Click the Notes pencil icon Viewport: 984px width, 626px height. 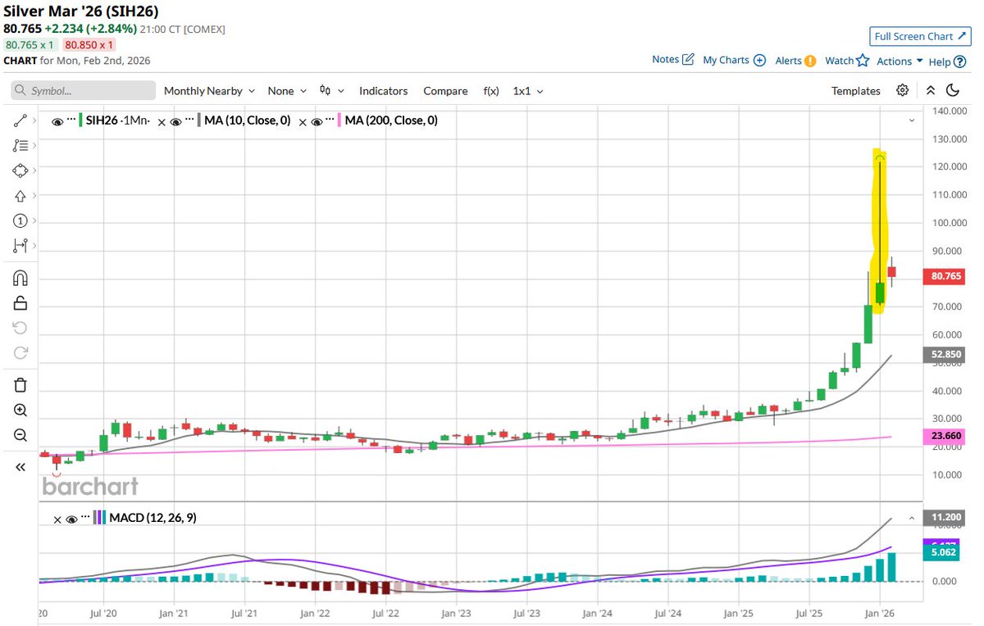(688, 60)
